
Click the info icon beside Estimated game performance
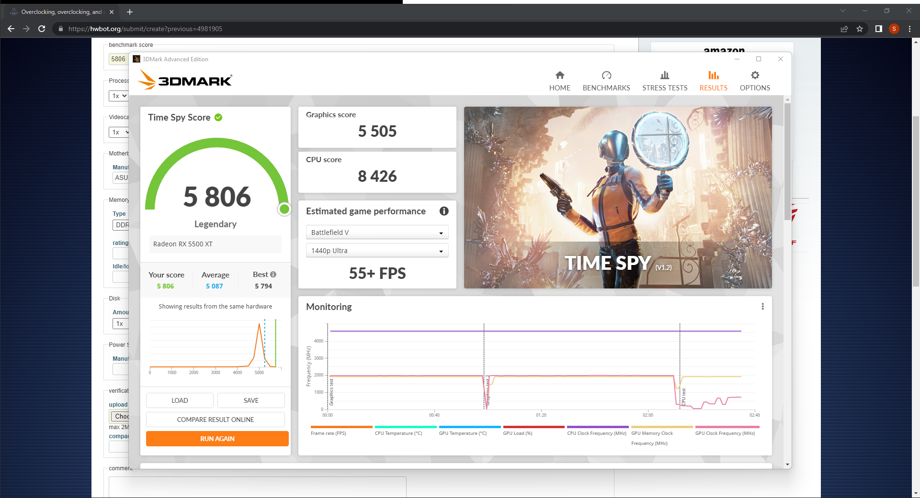(x=444, y=211)
